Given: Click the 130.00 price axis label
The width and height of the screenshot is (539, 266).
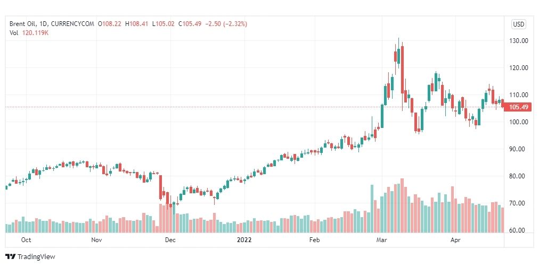Looking at the screenshot, I should [518, 41].
